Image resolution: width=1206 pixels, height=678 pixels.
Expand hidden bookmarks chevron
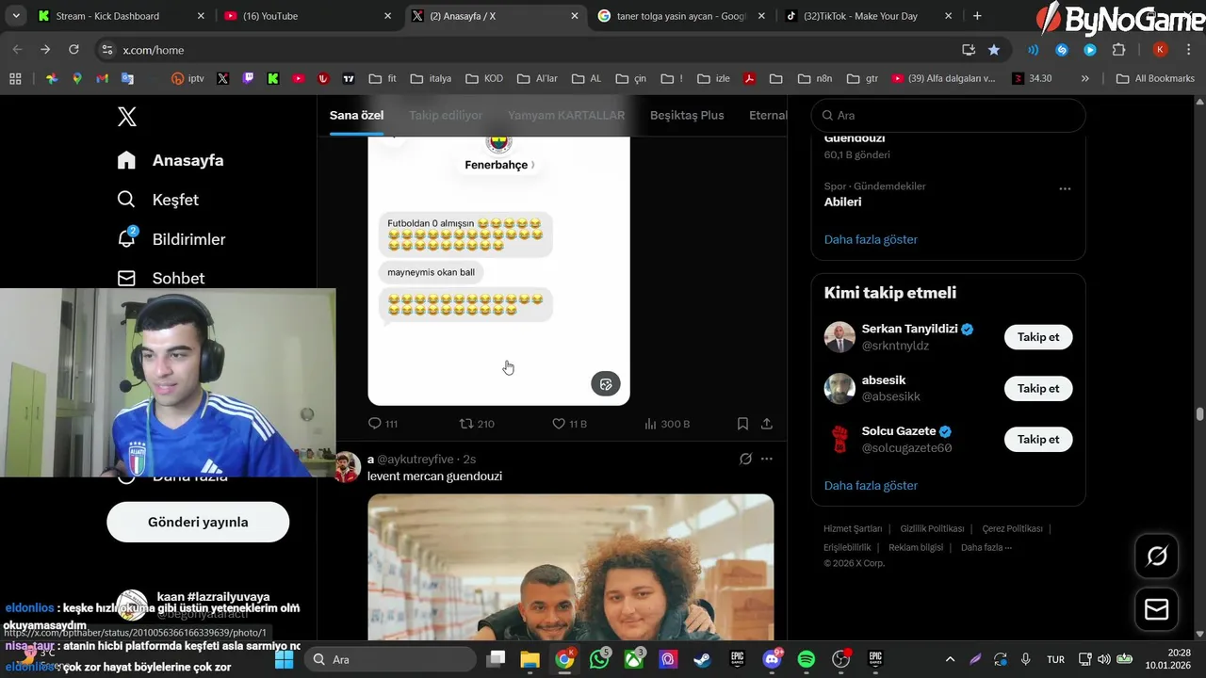tap(1085, 78)
